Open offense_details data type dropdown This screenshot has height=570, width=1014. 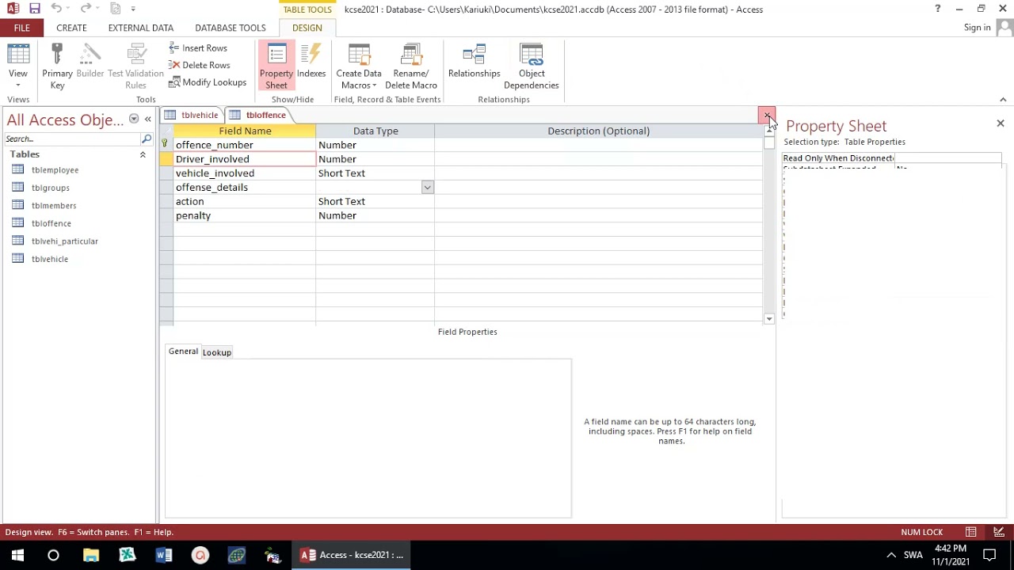(x=427, y=188)
